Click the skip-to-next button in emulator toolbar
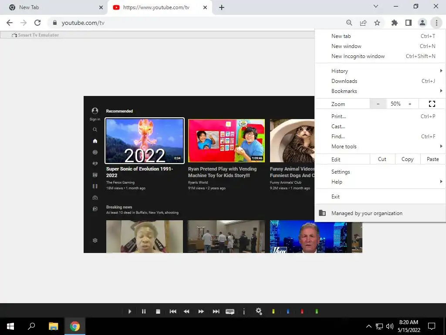Viewport: 446px width, 335px height. point(216,311)
